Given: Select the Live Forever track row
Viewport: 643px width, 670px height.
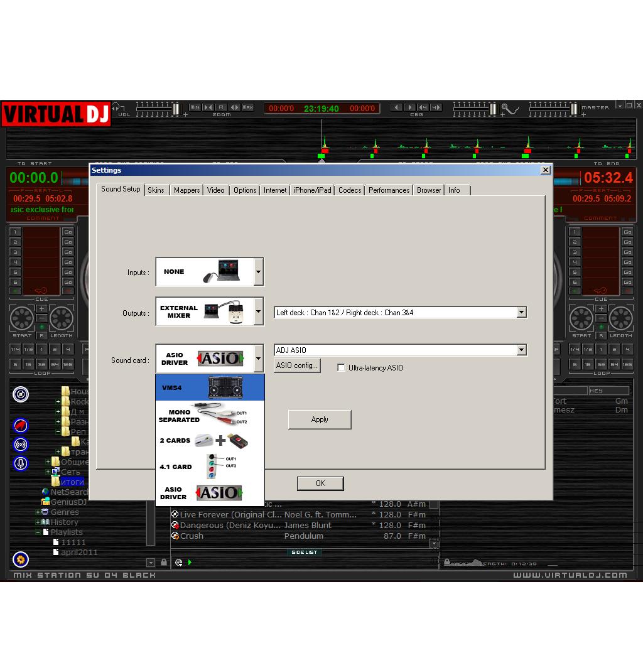Looking at the screenshot, I should [299, 514].
